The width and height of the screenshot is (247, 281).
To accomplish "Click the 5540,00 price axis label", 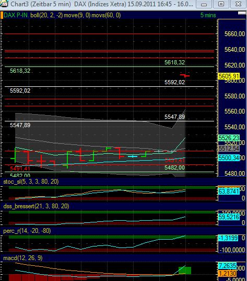I will click(x=234, y=127).
